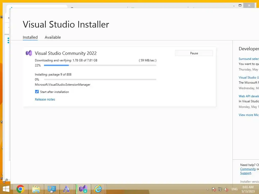
Task: Switch to the Available tab
Action: pyautogui.click(x=53, y=37)
